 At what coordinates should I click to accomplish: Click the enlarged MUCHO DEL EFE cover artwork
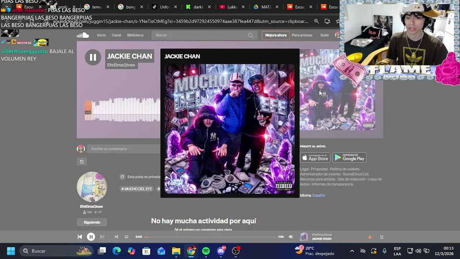230,129
